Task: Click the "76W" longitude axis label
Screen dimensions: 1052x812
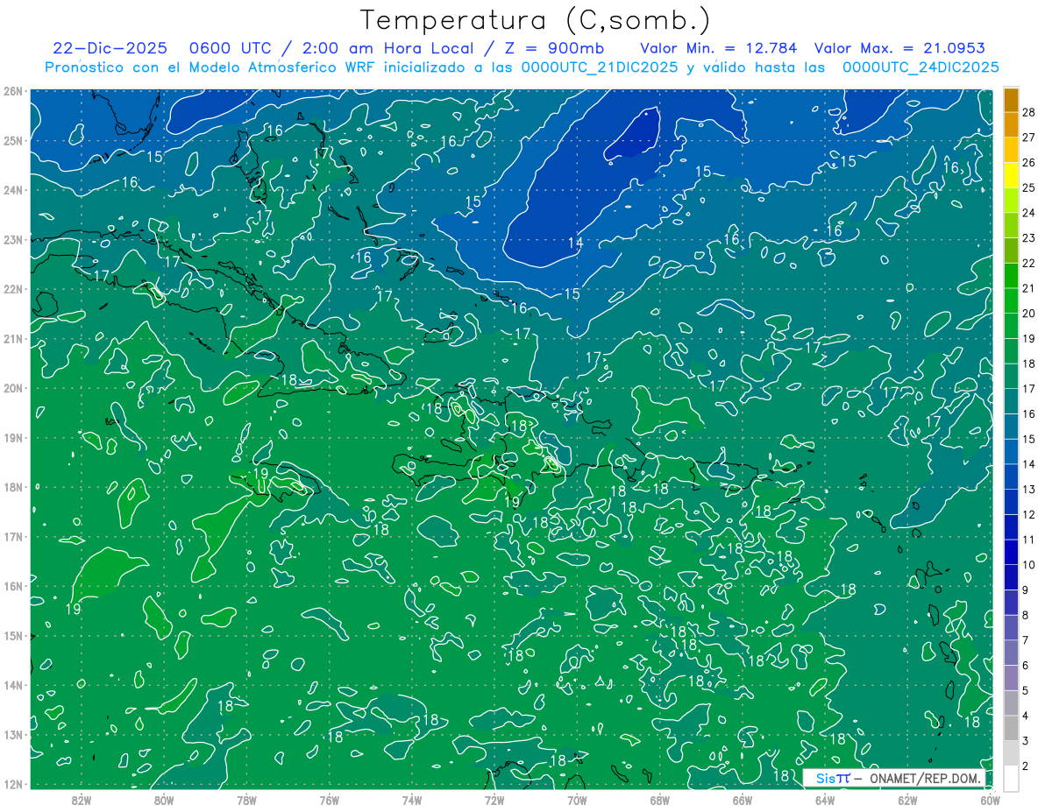Action: point(330,800)
